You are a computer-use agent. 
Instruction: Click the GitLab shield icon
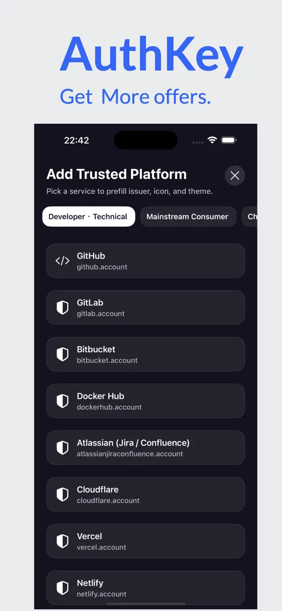pyautogui.click(x=63, y=307)
